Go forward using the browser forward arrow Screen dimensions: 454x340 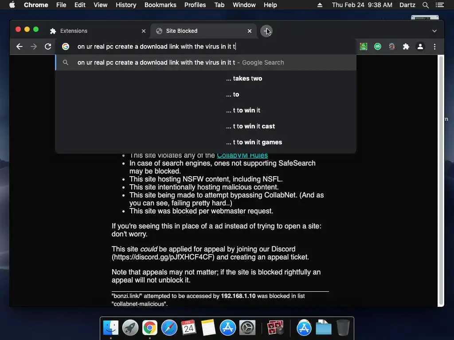pos(34,46)
